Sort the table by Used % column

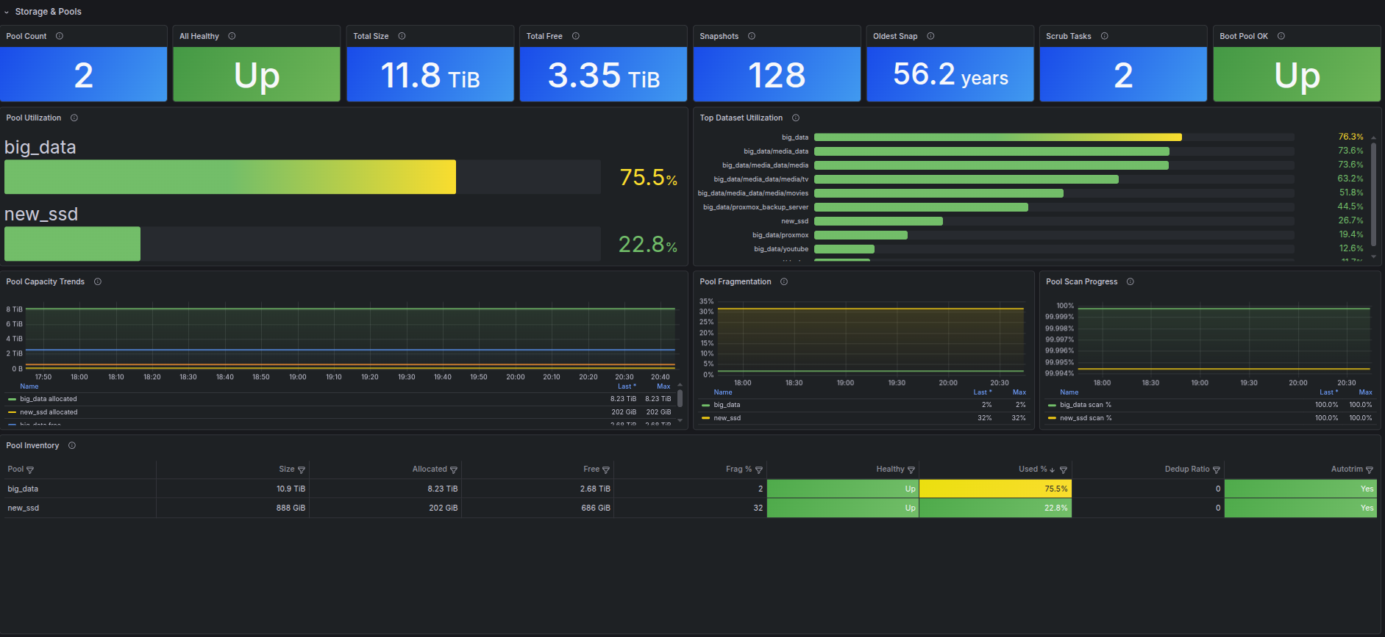tap(1033, 469)
